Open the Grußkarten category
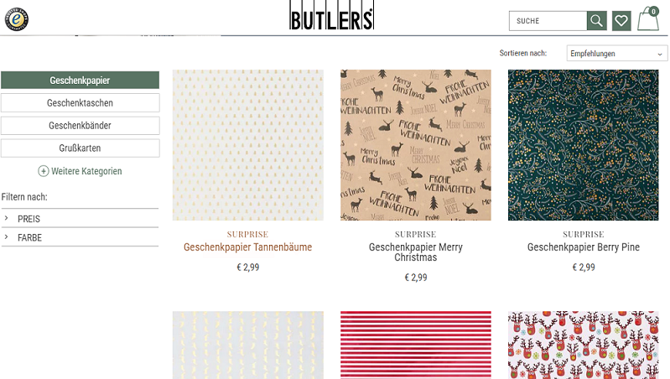This screenshot has width=670, height=379. coord(80,148)
